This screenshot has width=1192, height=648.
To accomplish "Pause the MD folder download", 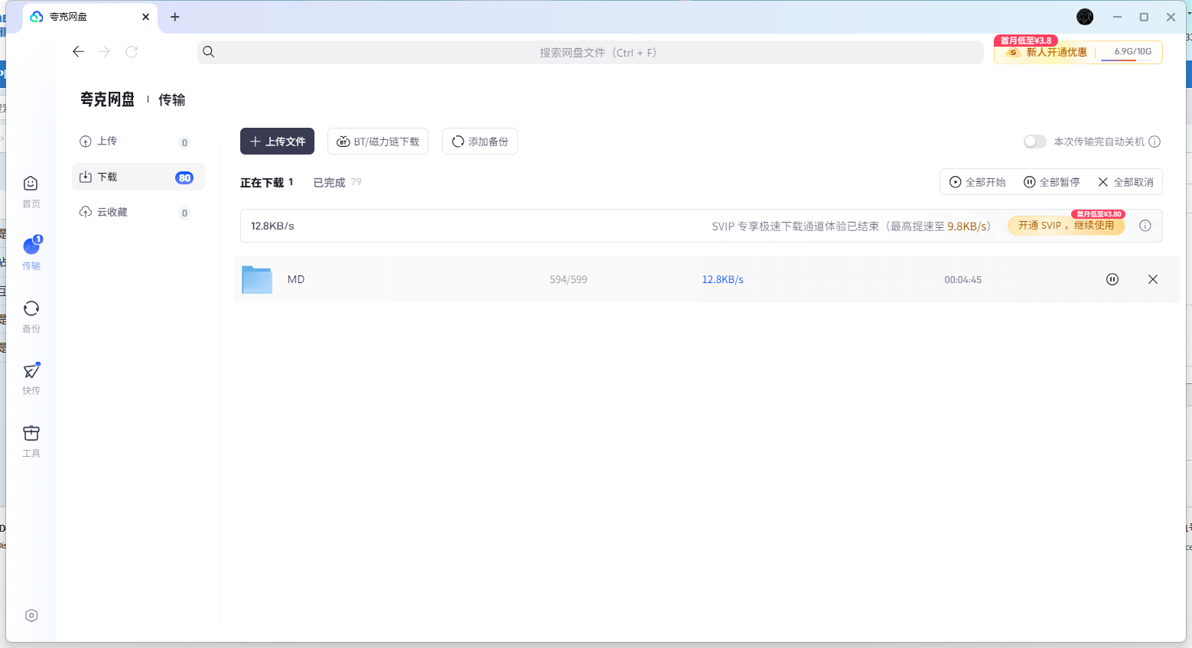I will click(1112, 279).
